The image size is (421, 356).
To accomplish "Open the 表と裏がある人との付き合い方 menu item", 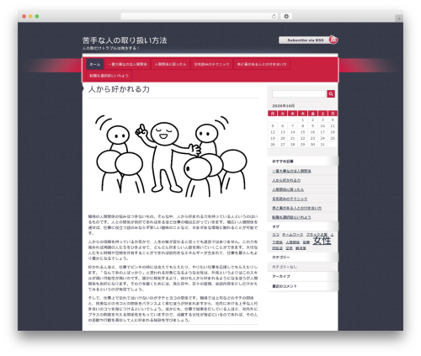I will pyautogui.click(x=262, y=64).
